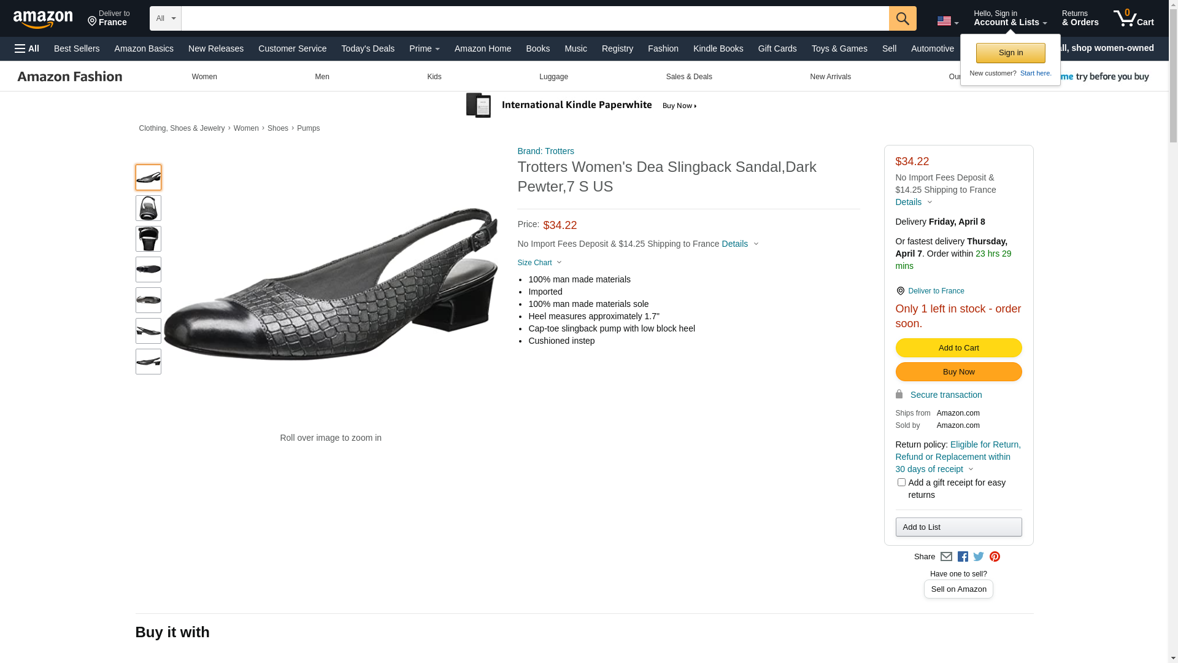Share the product via Twitter icon
This screenshot has height=663, width=1178.
coord(979,557)
